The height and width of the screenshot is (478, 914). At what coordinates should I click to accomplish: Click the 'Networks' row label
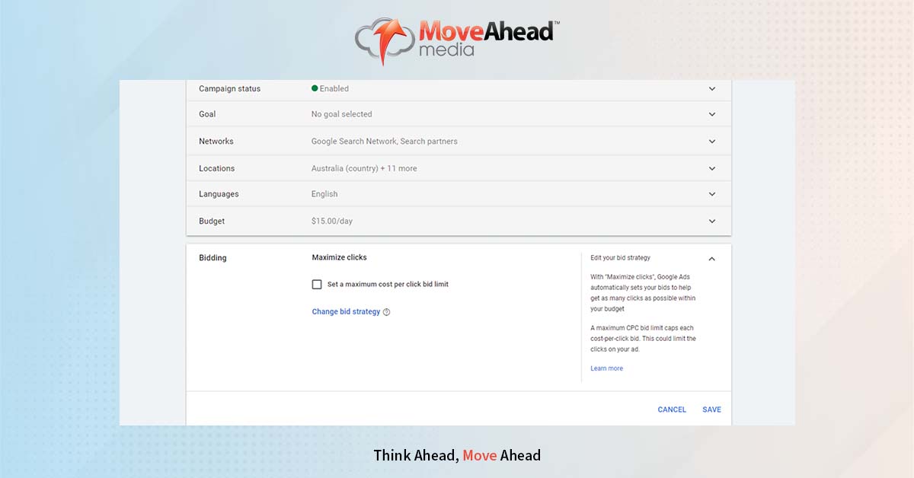pos(216,142)
